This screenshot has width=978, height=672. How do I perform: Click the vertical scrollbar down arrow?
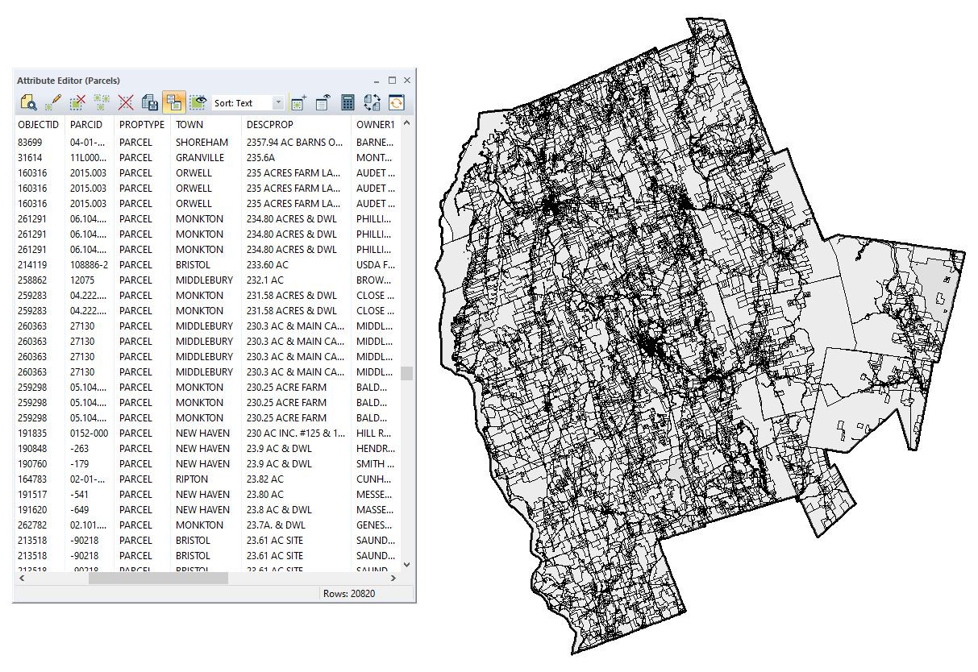click(x=406, y=564)
